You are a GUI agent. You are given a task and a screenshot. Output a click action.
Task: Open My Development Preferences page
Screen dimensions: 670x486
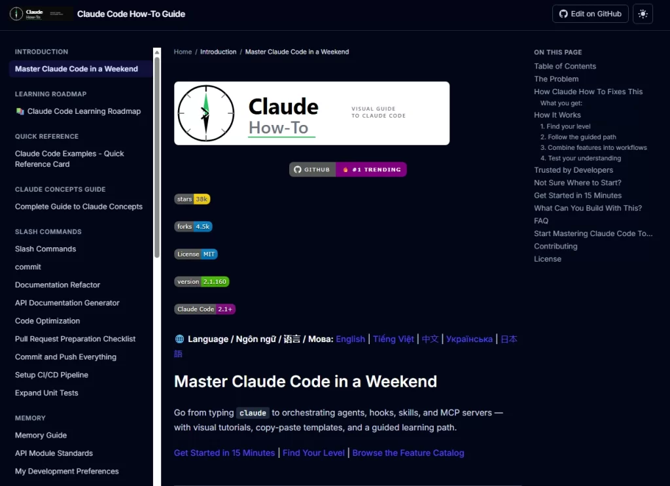point(67,471)
